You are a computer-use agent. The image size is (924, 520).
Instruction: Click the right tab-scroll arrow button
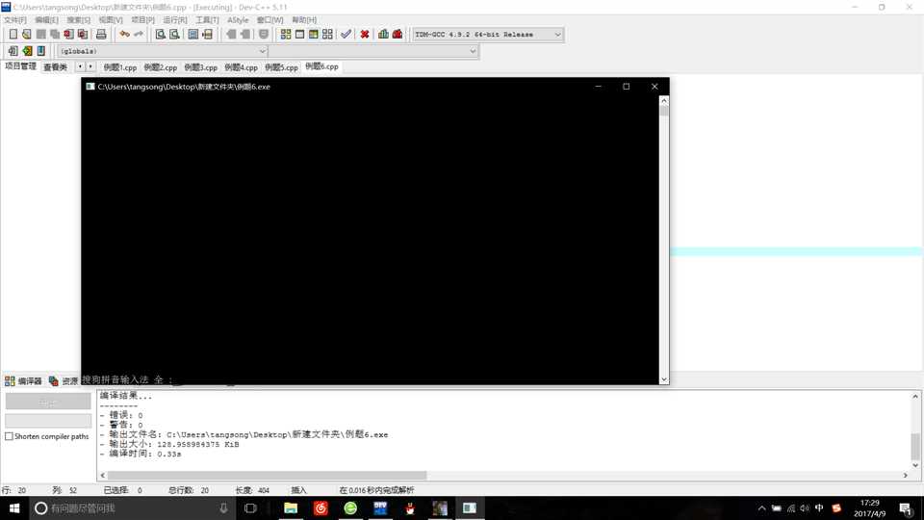[x=90, y=66]
